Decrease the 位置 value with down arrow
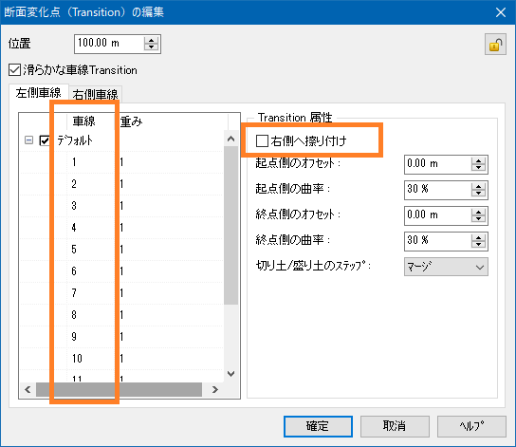The width and height of the screenshot is (516, 447). [x=152, y=47]
